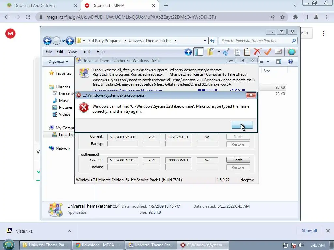
Task: Open recent pages dropdown arrow in Explorer
Action: [63, 41]
